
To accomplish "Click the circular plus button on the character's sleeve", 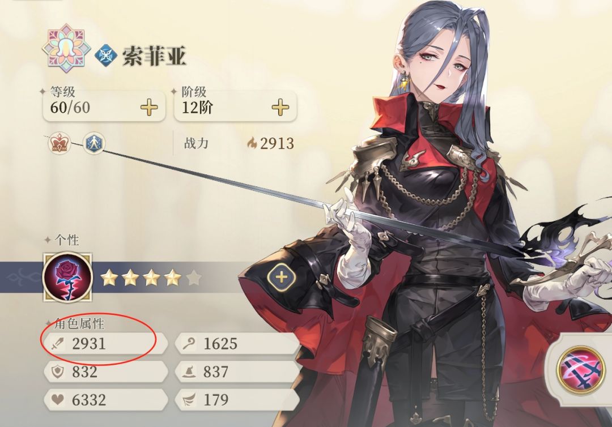I will [282, 277].
